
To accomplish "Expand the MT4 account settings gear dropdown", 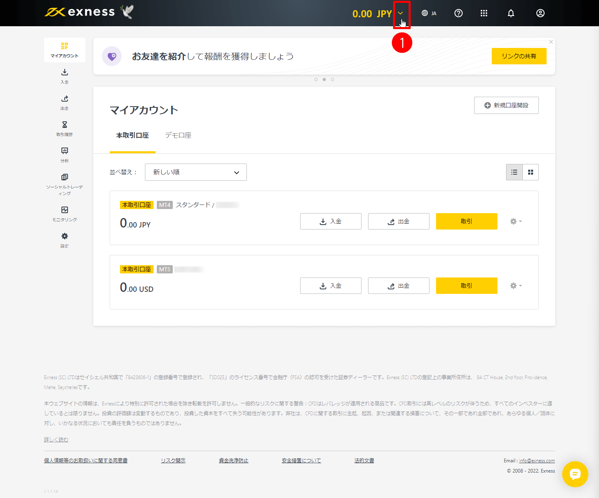I will 515,221.
